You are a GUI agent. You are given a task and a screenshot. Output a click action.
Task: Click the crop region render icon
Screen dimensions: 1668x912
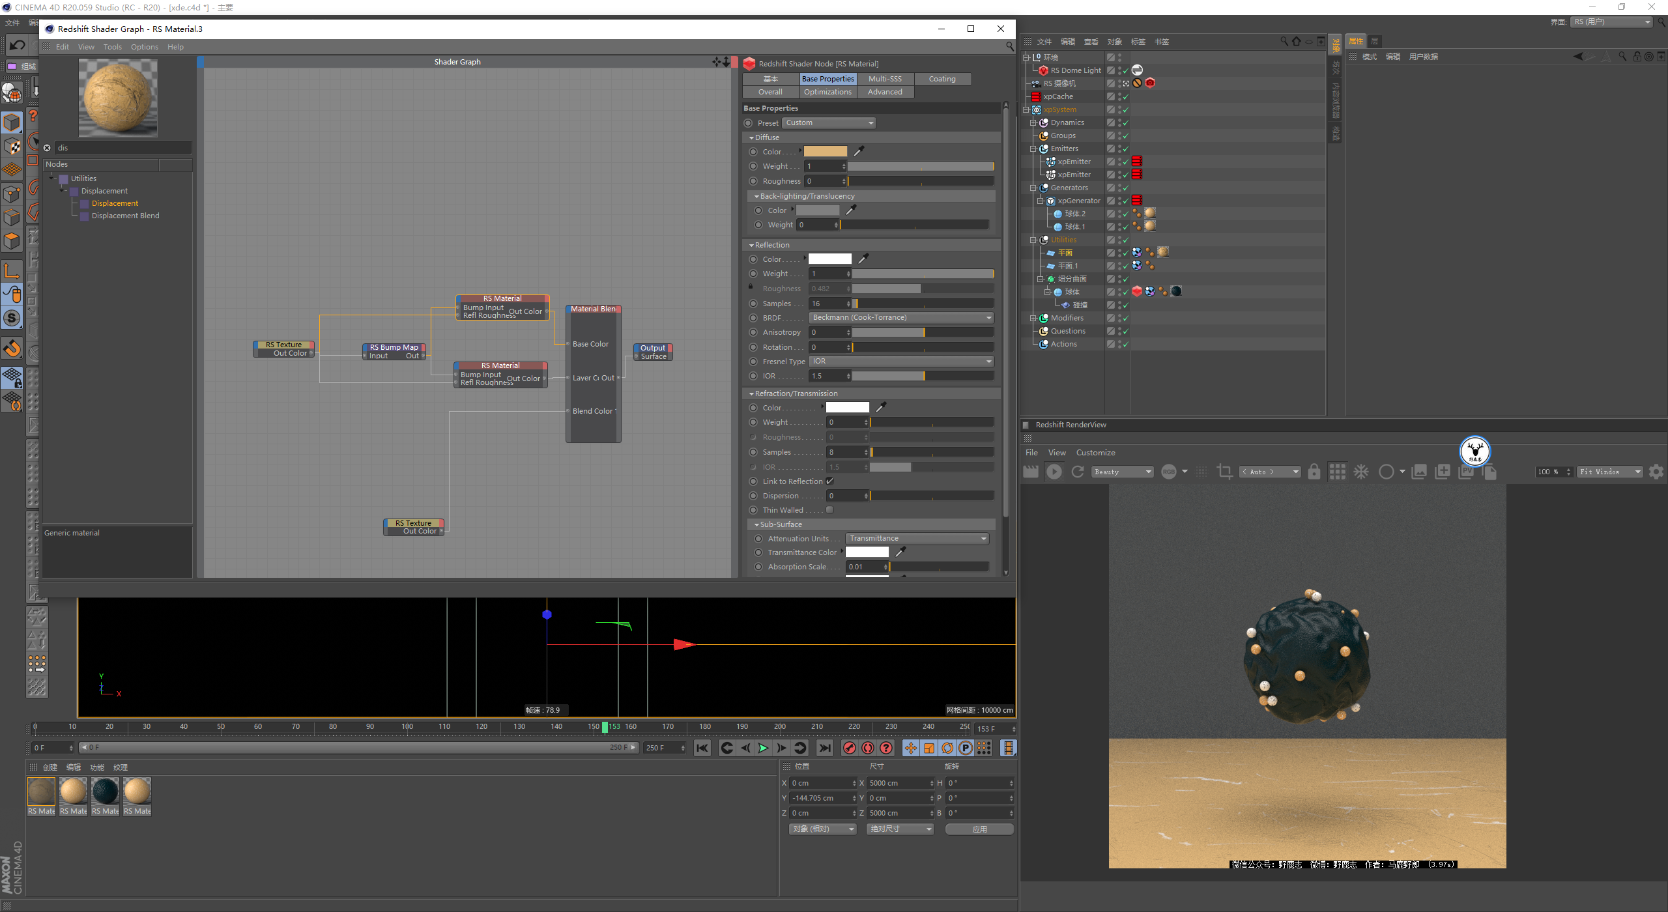tap(1224, 472)
